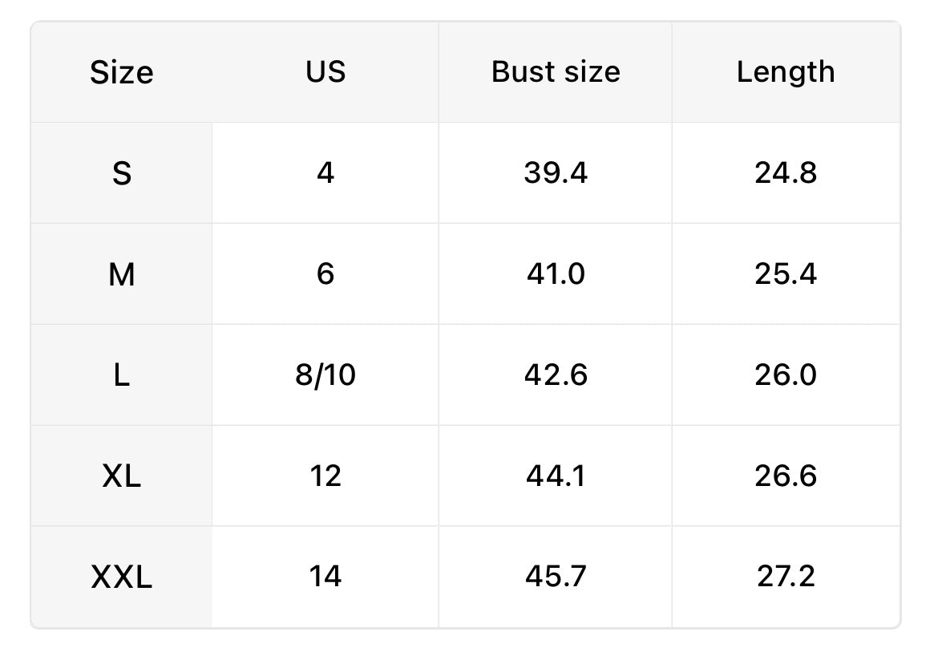Click the 27.2 length value
938x648 pixels.
click(786, 576)
